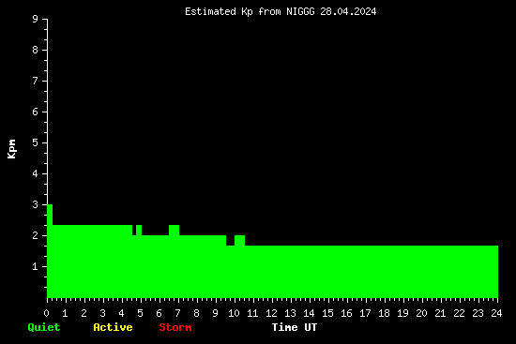Viewport: 516px width, 344px height.
Task: Click the green Quiet legend label
Action: pos(44,327)
